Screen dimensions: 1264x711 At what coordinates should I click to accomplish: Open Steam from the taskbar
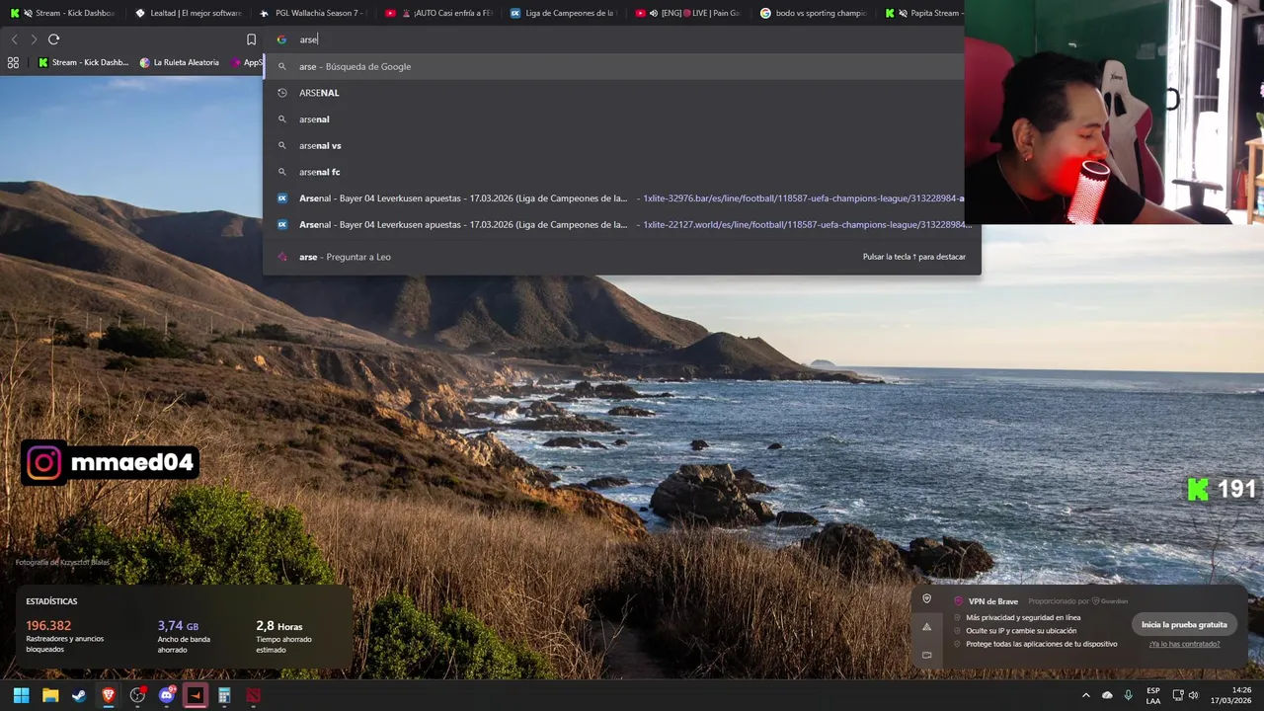point(79,695)
